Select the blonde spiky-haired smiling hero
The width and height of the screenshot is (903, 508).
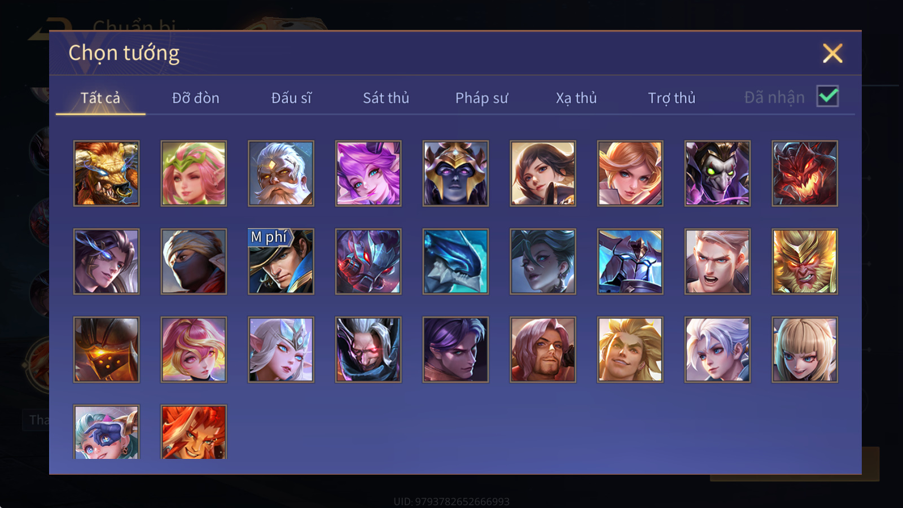coord(630,349)
